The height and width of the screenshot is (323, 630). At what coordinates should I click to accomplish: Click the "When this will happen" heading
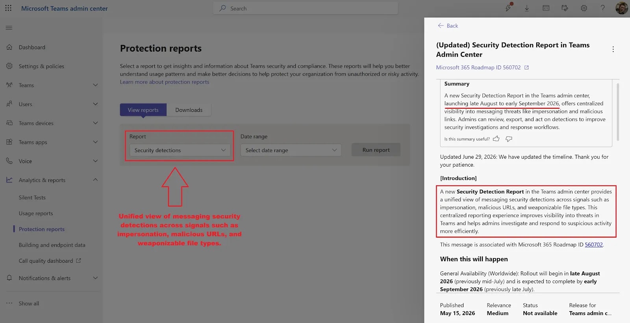pos(474,259)
